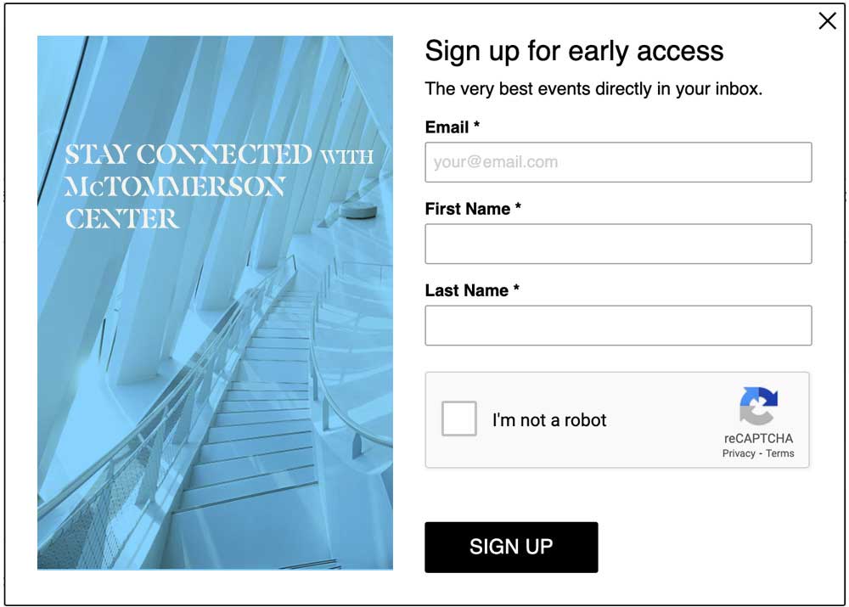849x607 pixels.
Task: Click the Last Name field label
Action: pyautogui.click(x=467, y=291)
